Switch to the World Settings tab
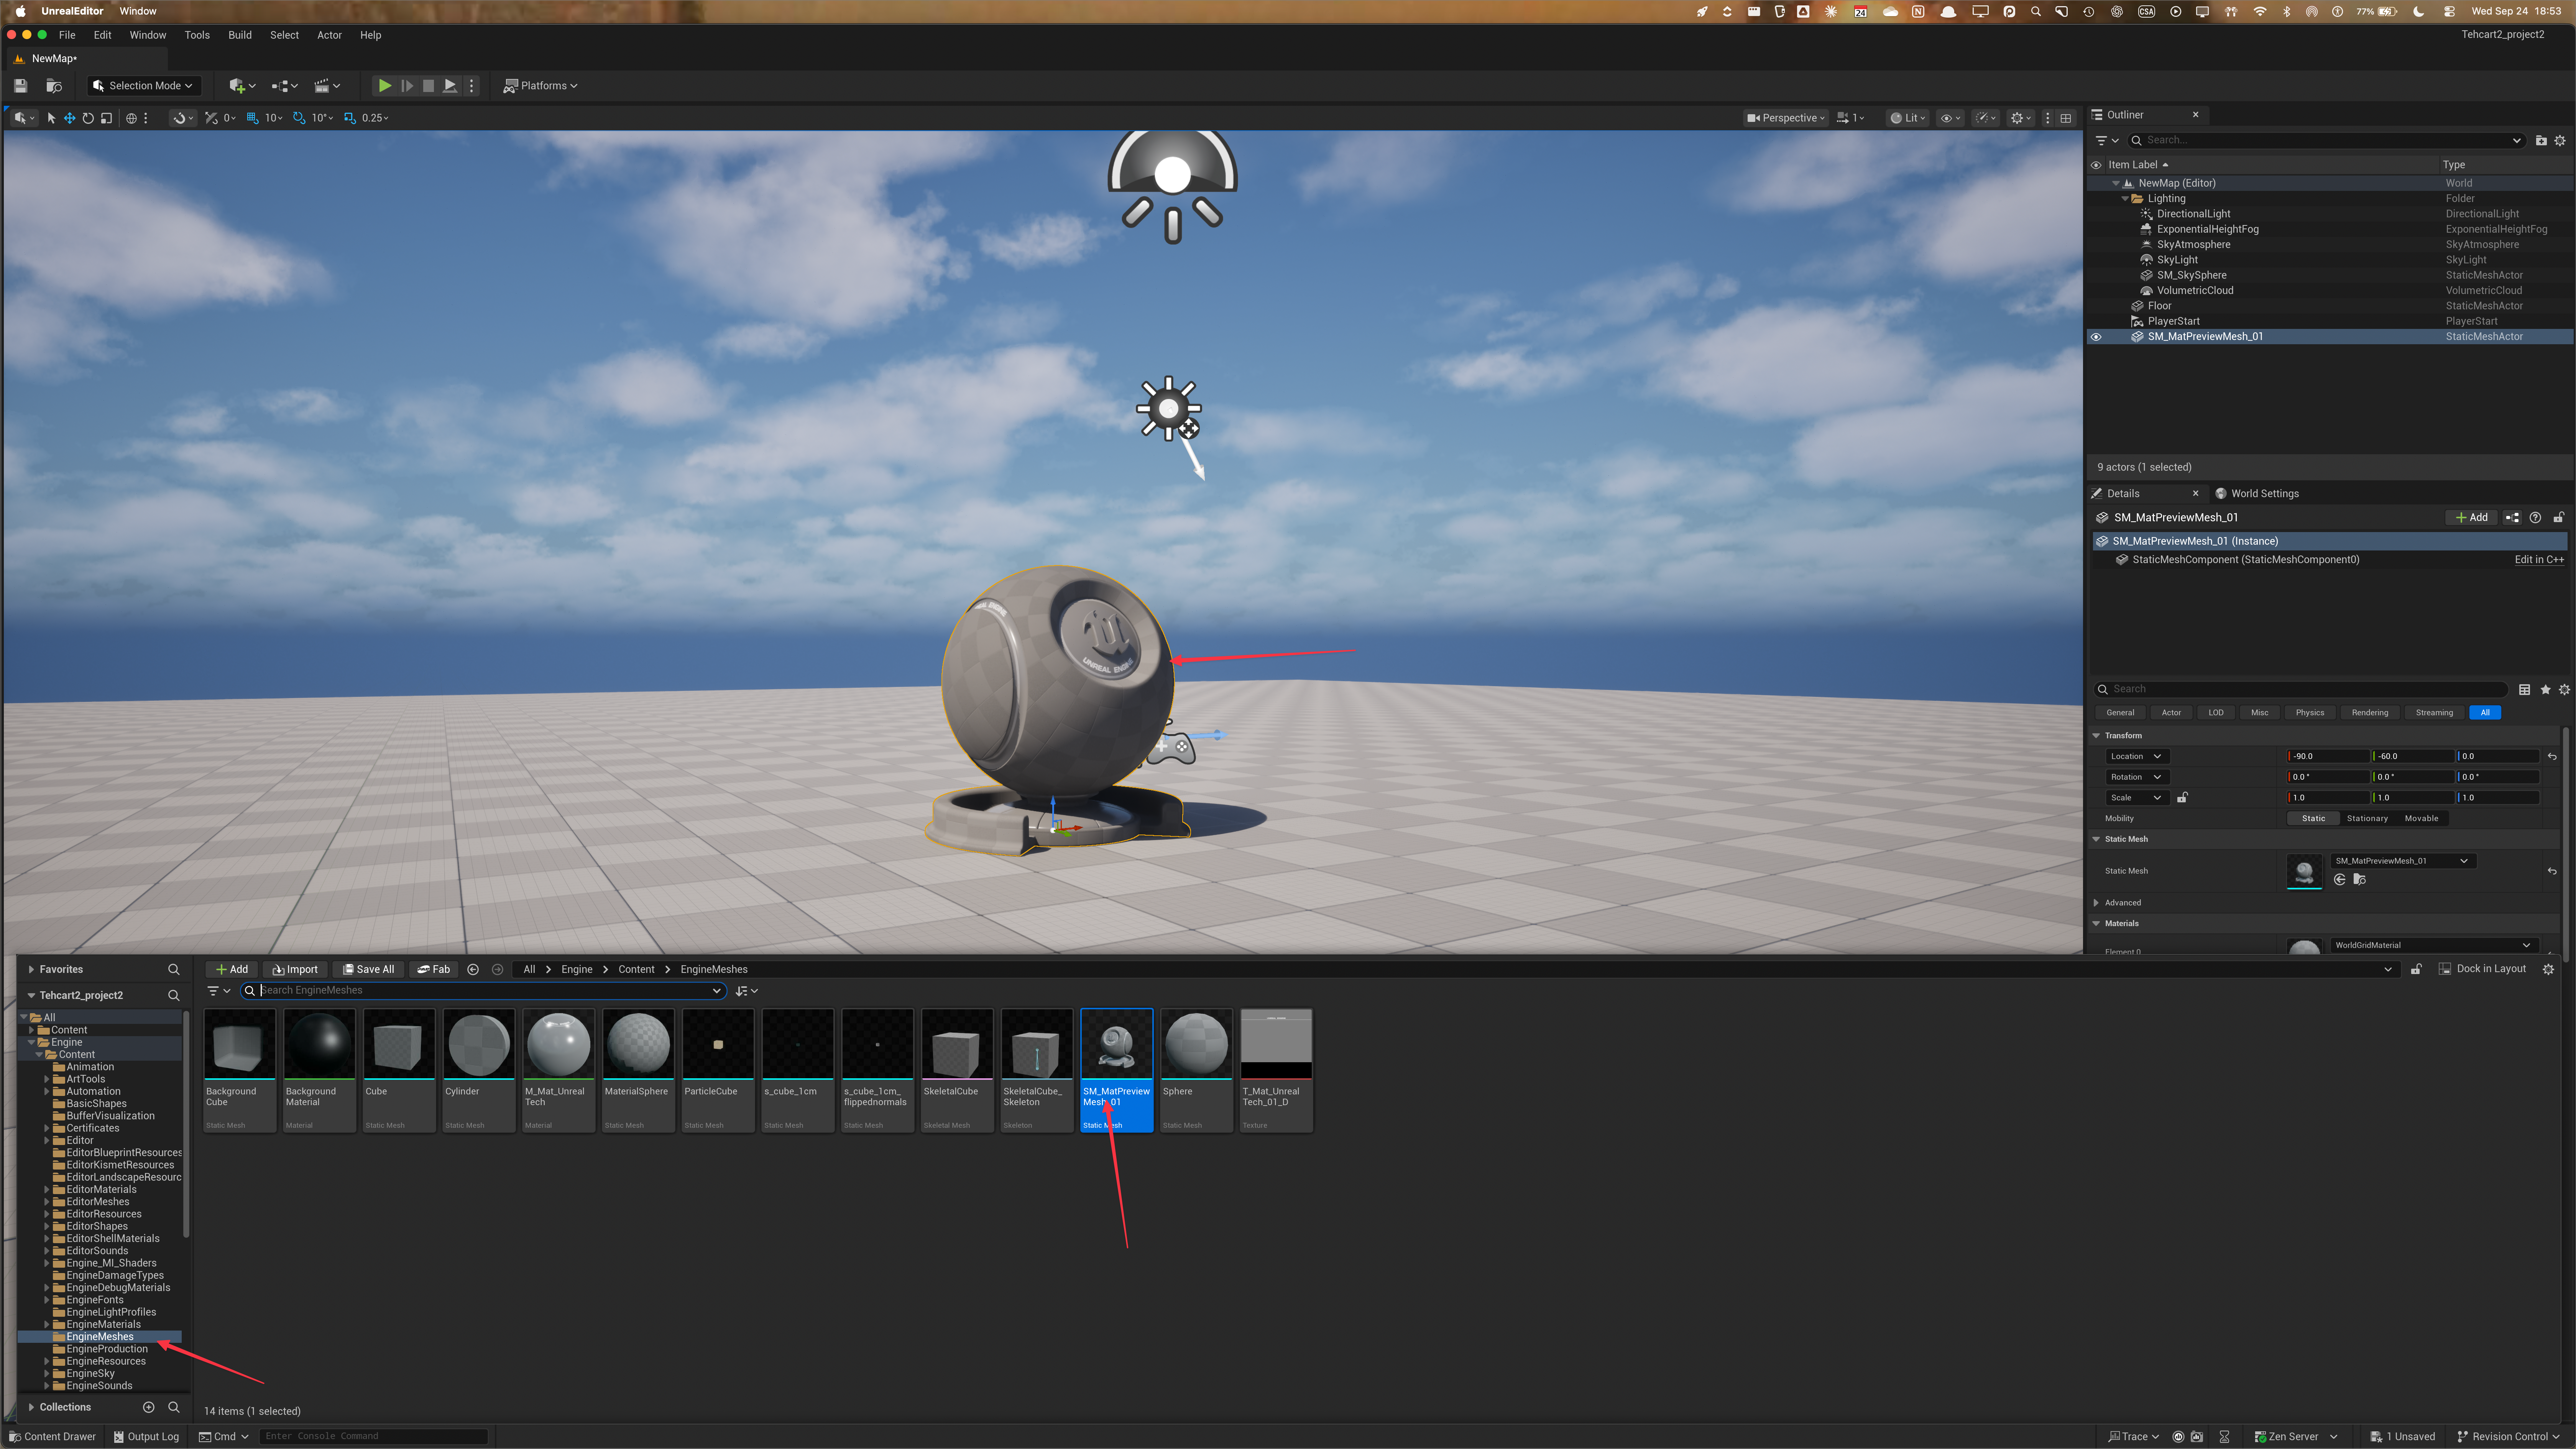 [2257, 493]
